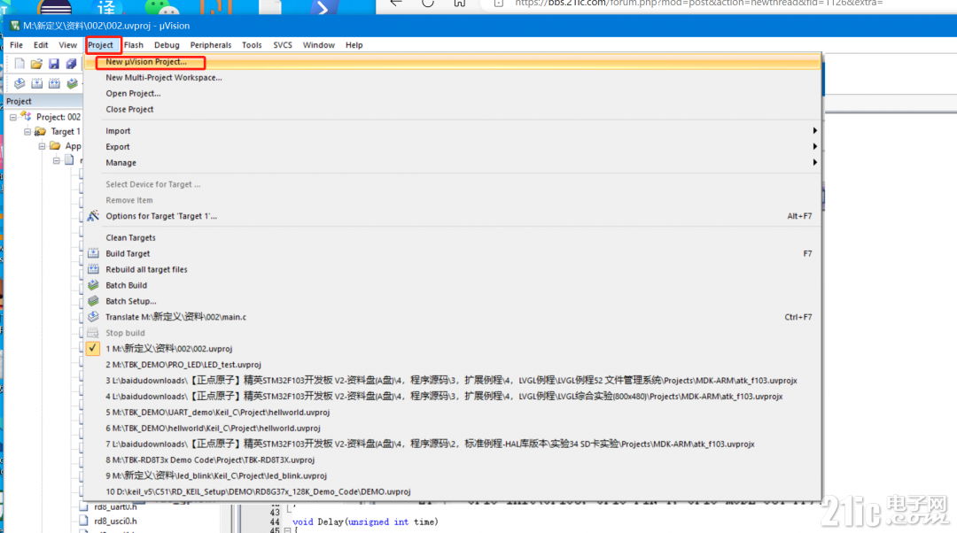Click the Open file folder toolbar icon
Viewport: 957px width, 533px height.
[x=36, y=64]
